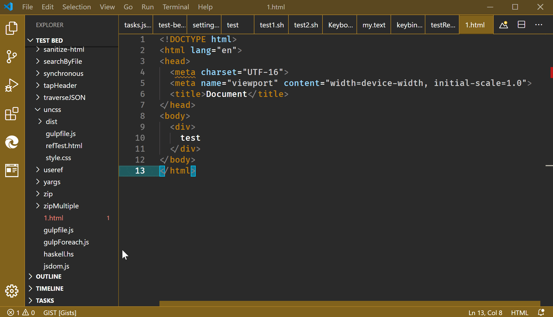Switch to the test1.sh tab
553x317 pixels.
[x=271, y=25]
